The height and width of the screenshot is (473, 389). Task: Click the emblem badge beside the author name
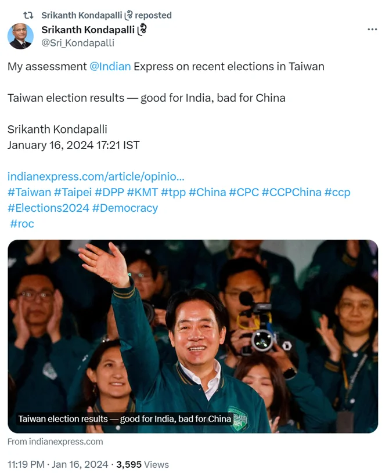[142, 30]
